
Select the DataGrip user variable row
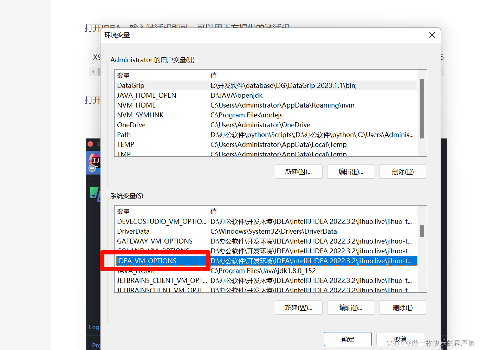tap(266, 85)
